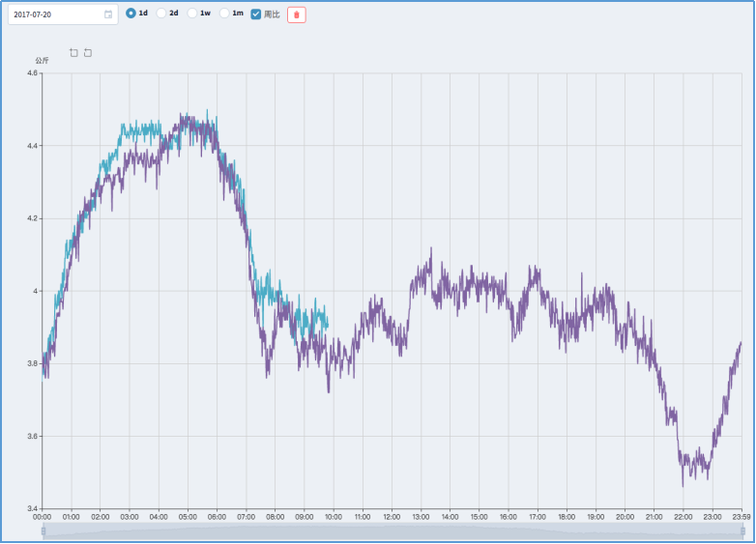This screenshot has width=756, height=544.
Task: Click the purple line's peak near 05:00
Action: 184,116
